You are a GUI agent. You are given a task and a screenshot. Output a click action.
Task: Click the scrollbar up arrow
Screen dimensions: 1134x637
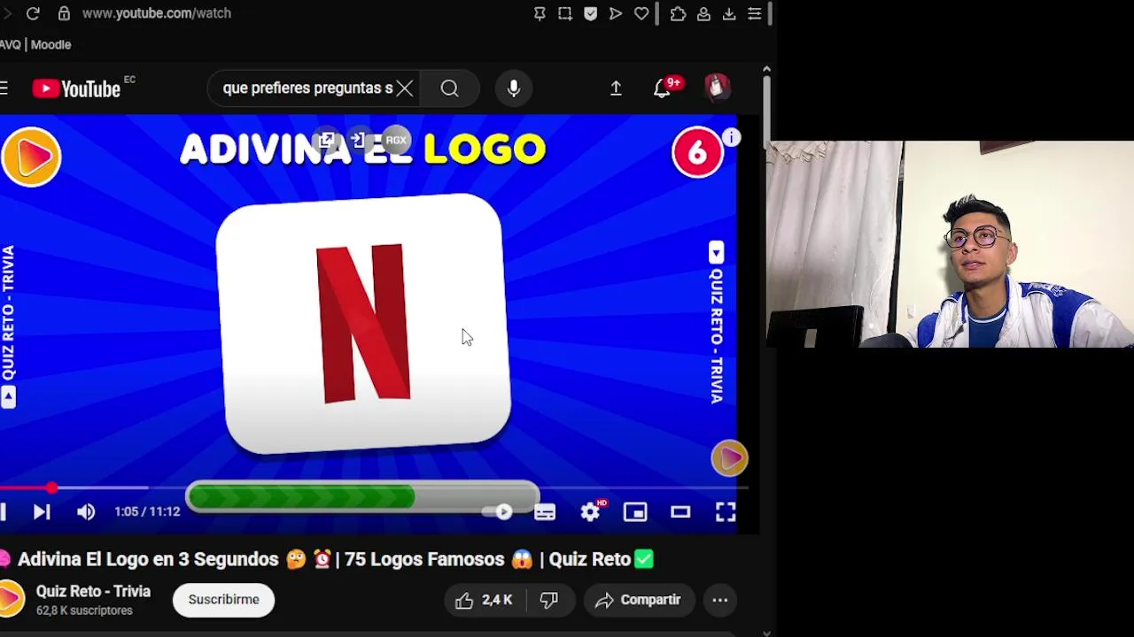coord(766,69)
